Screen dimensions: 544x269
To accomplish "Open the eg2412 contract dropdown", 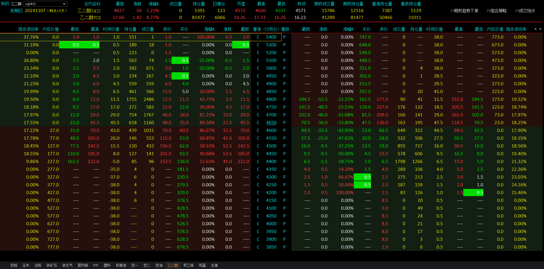I will click(45, 4).
